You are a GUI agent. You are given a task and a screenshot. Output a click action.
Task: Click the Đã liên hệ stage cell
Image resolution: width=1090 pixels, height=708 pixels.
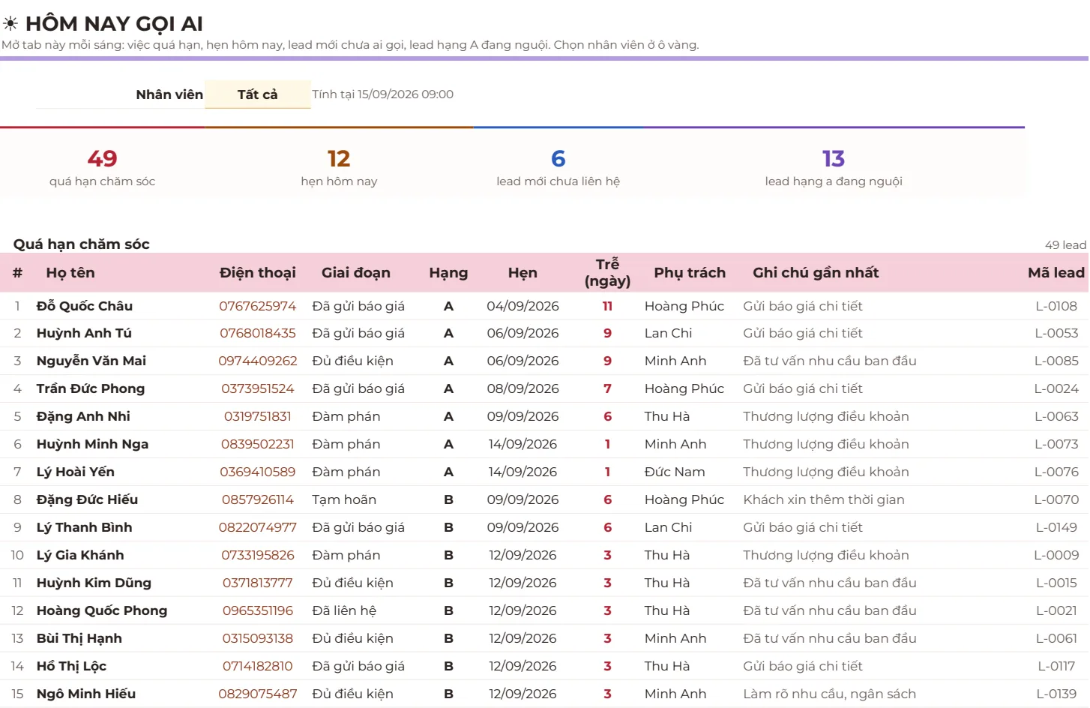pyautogui.click(x=344, y=610)
